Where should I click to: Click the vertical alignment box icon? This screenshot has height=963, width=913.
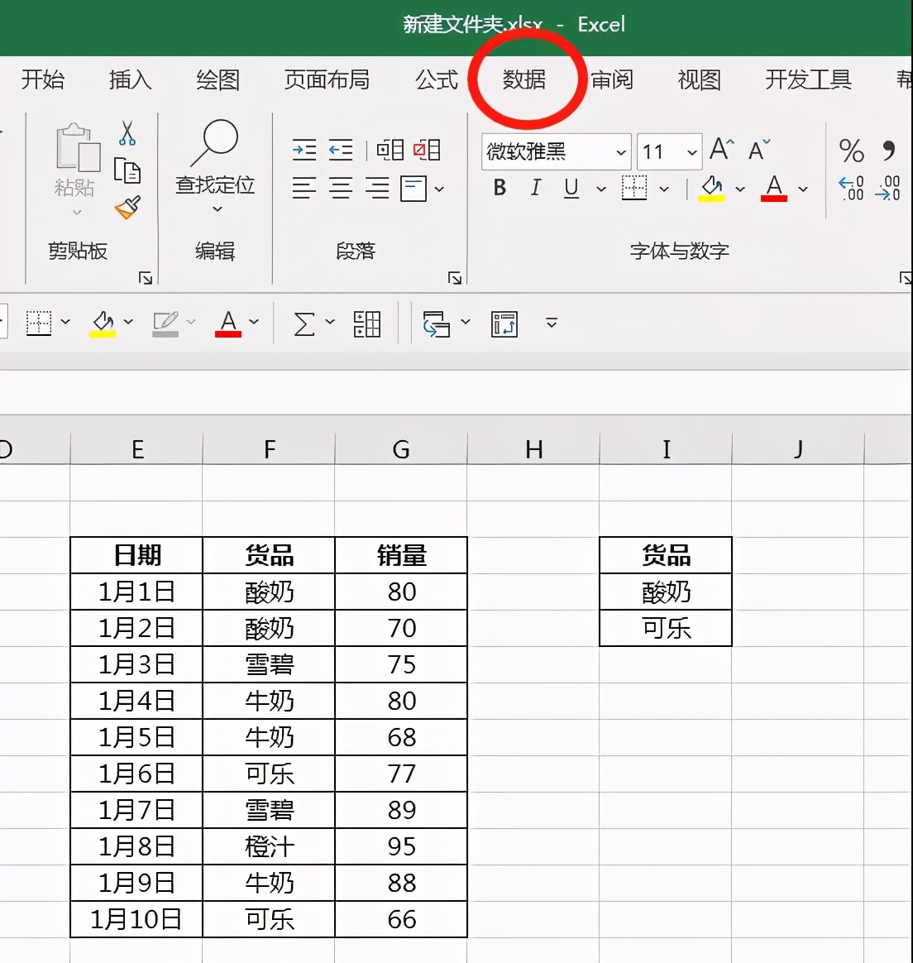pos(413,189)
